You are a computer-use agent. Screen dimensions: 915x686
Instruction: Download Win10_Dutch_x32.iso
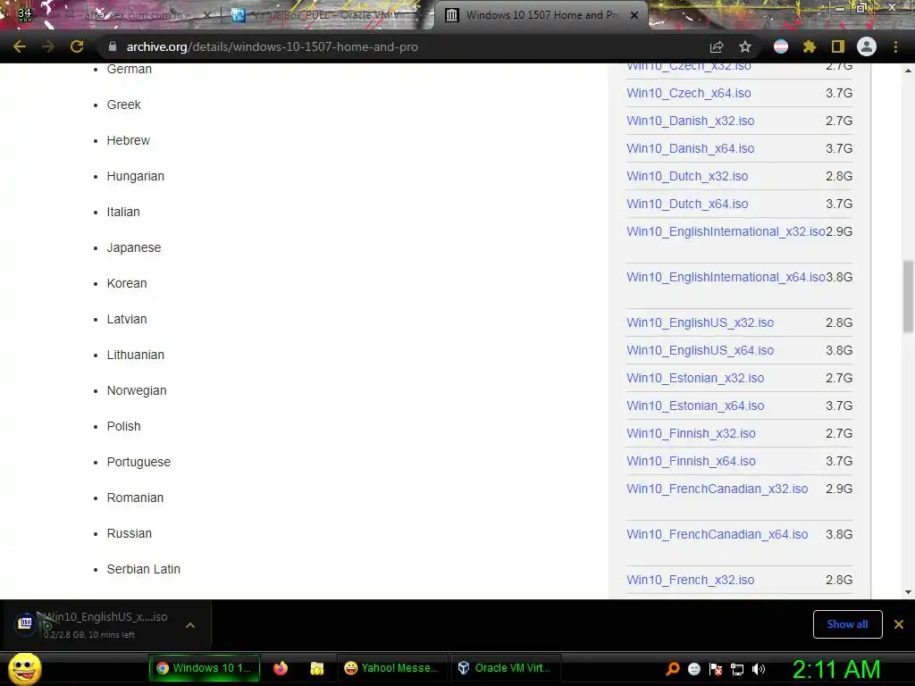pyautogui.click(x=687, y=176)
